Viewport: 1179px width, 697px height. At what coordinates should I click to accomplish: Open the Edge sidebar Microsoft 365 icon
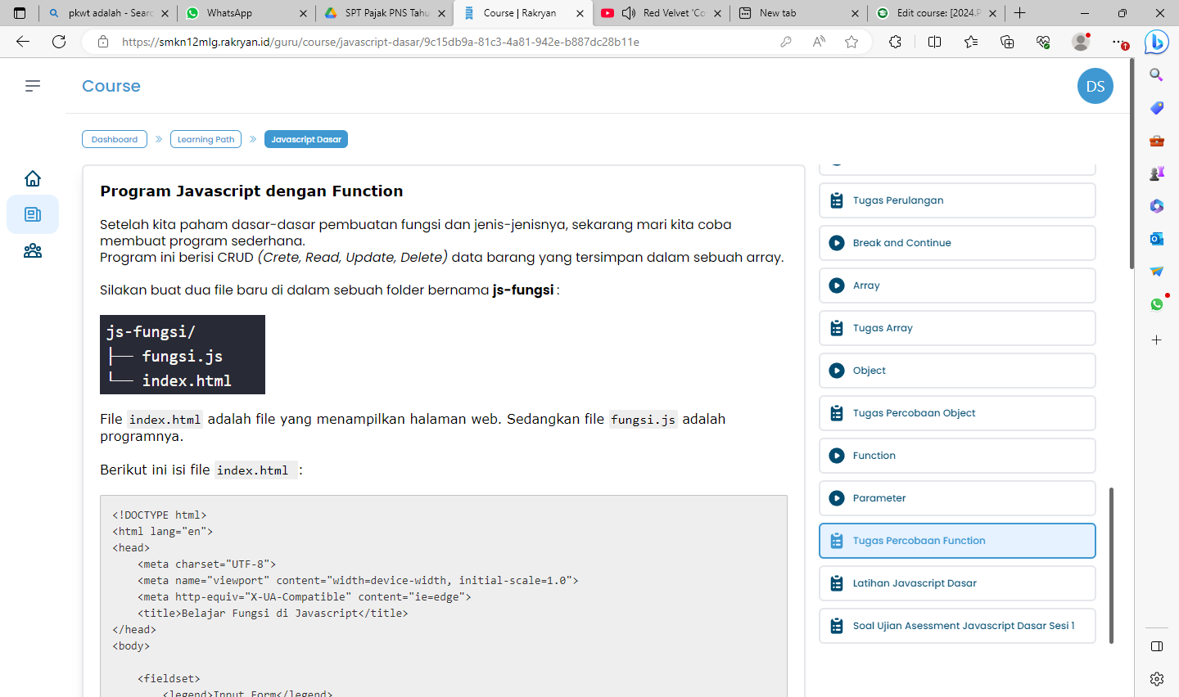pos(1156,206)
